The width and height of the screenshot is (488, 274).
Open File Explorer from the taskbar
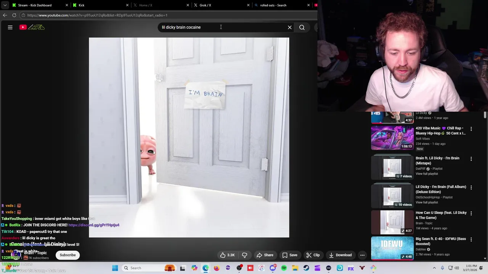click(x=295, y=268)
